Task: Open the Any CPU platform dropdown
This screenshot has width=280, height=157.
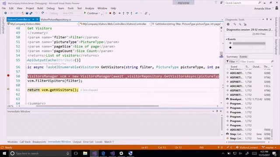Action: tap(72, 13)
